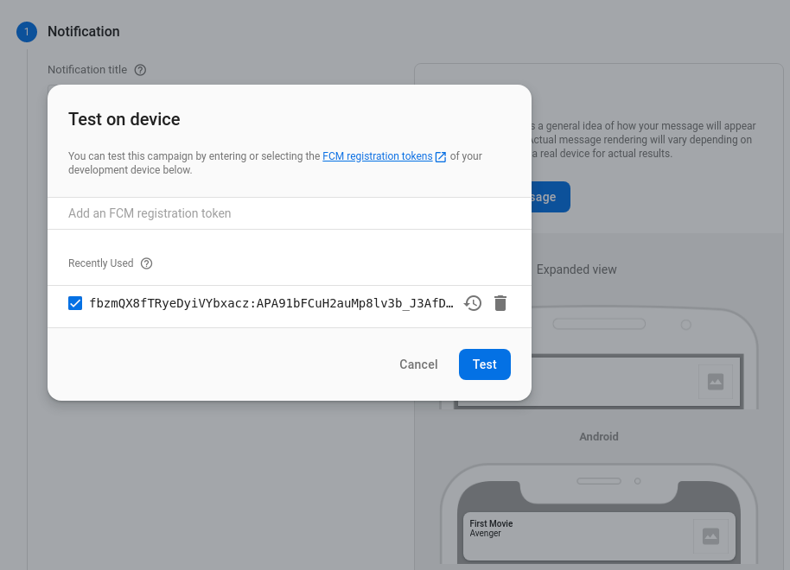Check the FCM token checkbox
Image resolution: width=790 pixels, height=570 pixels.
tap(75, 303)
